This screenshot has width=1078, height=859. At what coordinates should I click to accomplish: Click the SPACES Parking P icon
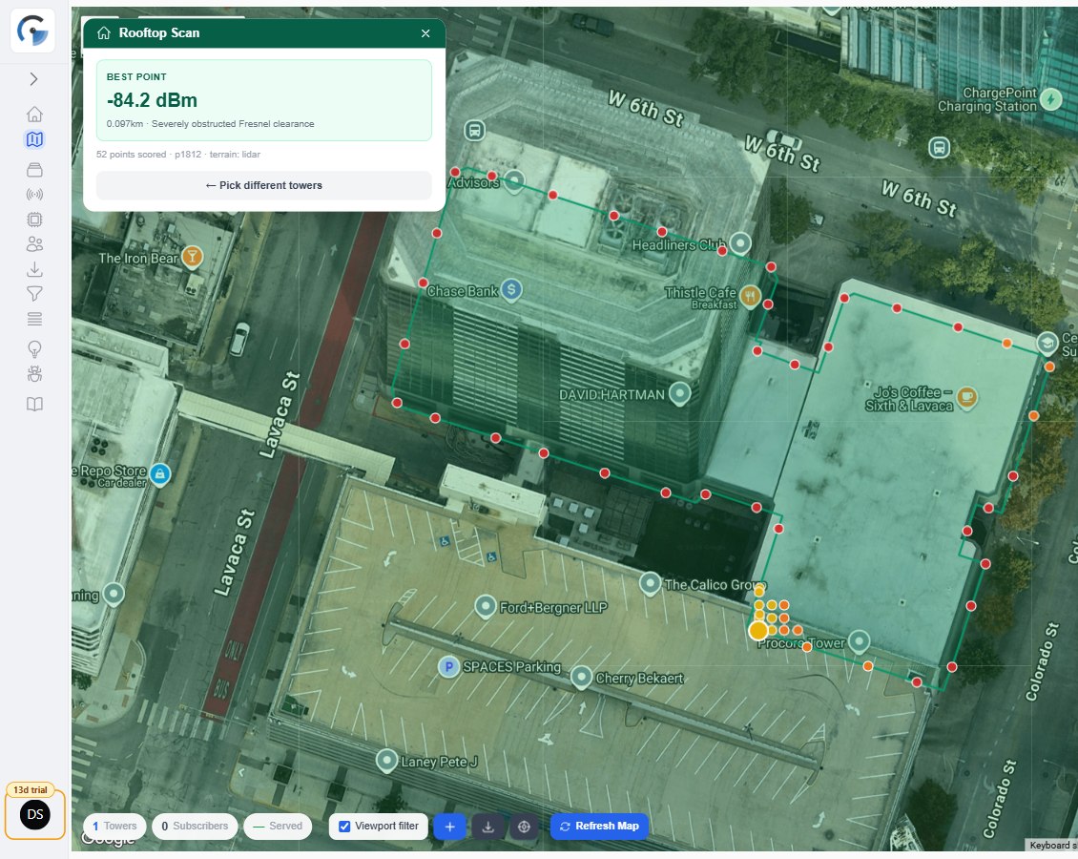coord(449,666)
